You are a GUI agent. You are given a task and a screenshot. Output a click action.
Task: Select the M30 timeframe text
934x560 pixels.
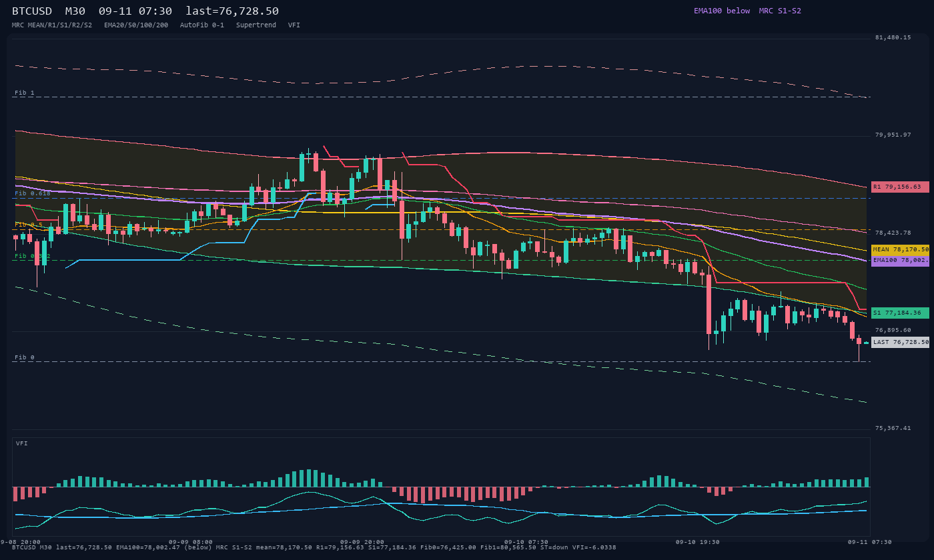coord(75,11)
